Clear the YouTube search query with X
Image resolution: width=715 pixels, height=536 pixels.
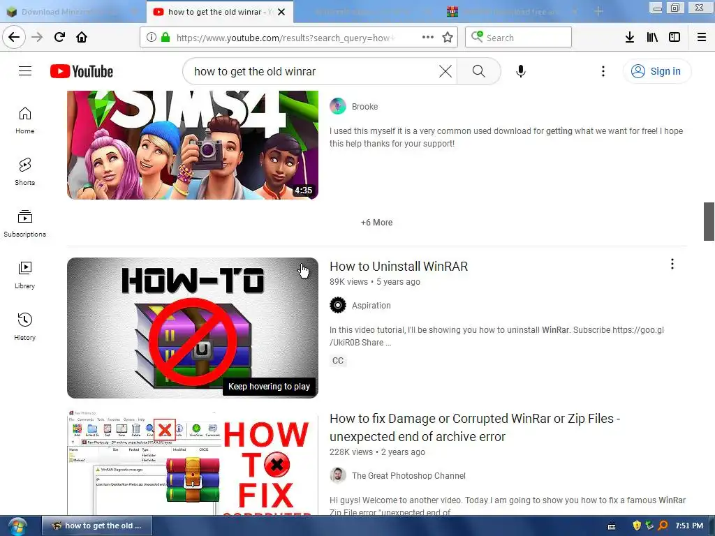445,71
